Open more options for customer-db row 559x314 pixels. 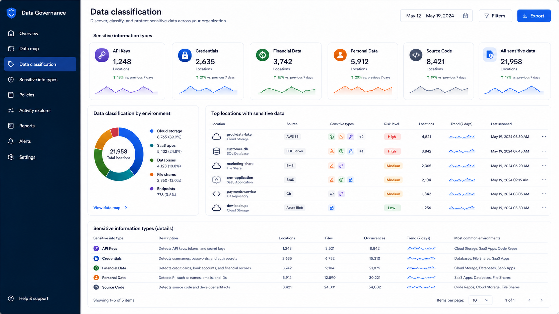click(544, 151)
